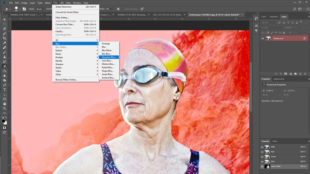Expand the Stylize submenu
The width and height of the screenshot is (310, 174).
click(75, 68)
